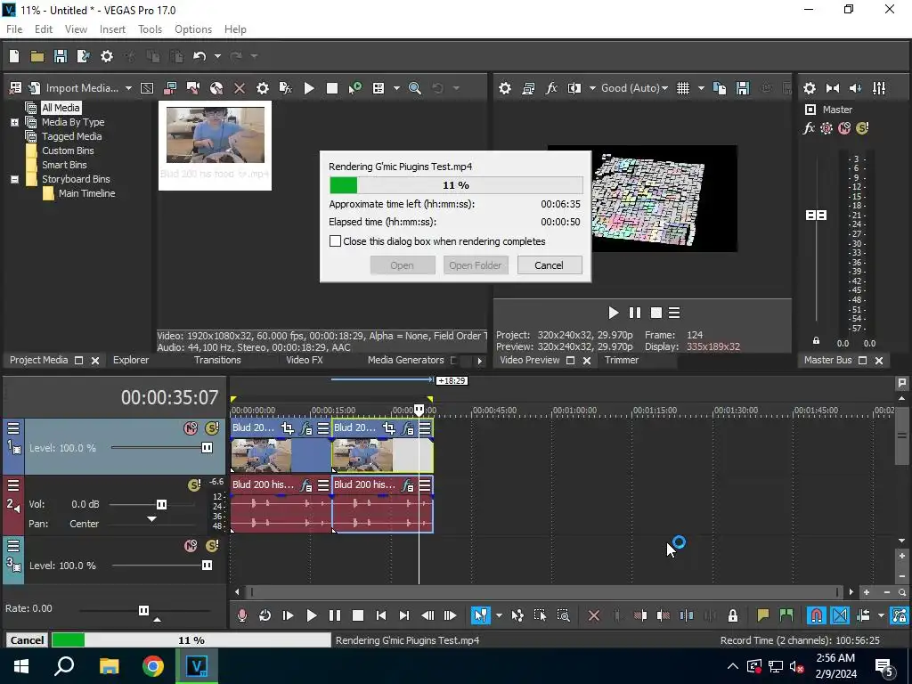Click the Search media magnifier icon
The height and width of the screenshot is (684, 912).
click(x=415, y=88)
